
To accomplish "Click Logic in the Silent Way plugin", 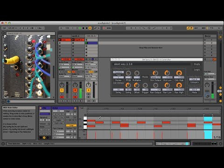I will pyautogui.click(x=197, y=70).
